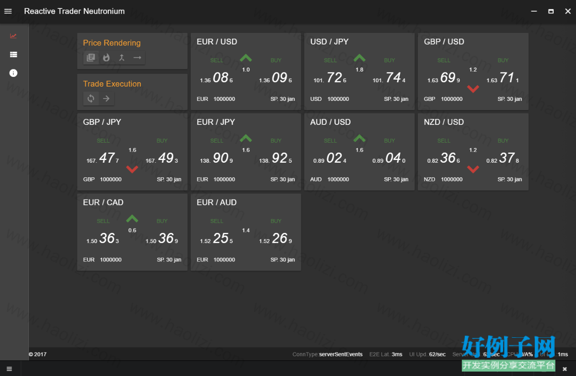
Task: Toggle the merge icon under Price Rendering
Action: tap(122, 58)
